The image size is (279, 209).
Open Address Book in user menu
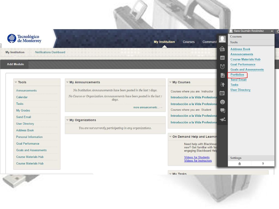[x=240, y=49]
